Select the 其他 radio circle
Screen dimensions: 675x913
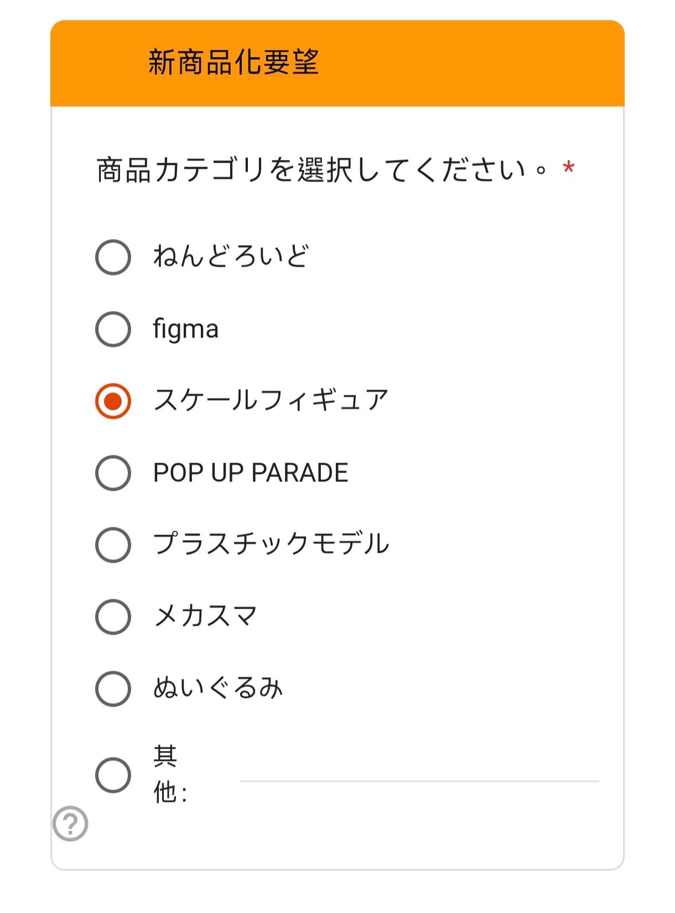[113, 775]
